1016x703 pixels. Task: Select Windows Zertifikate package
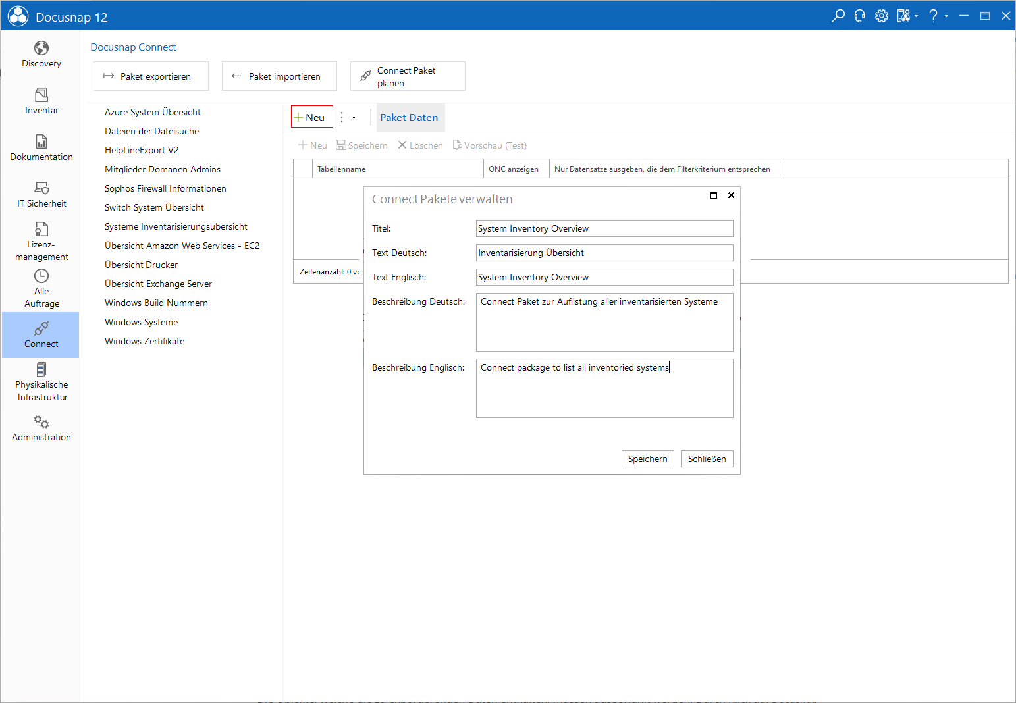pyautogui.click(x=145, y=341)
